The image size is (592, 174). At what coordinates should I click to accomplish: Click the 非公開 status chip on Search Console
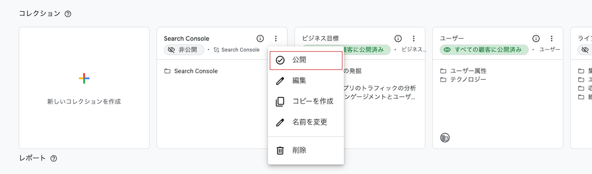(x=184, y=50)
